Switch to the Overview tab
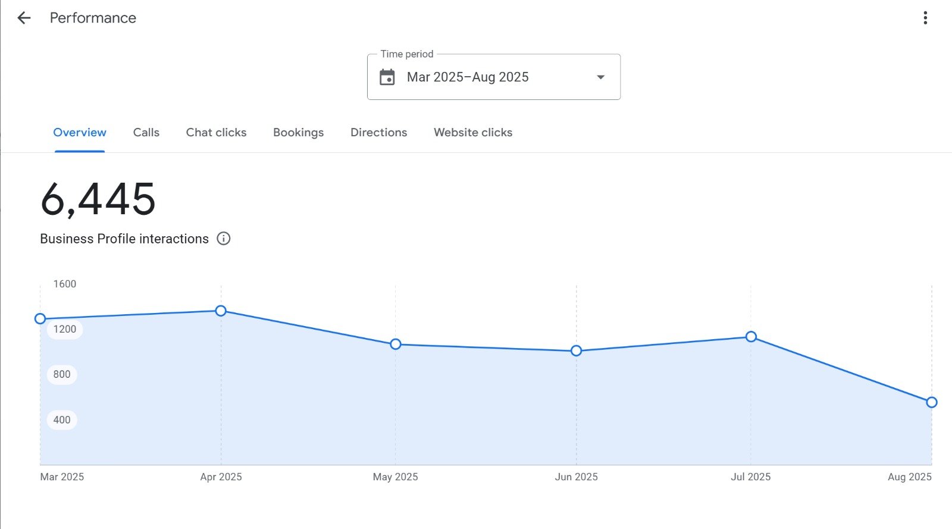This screenshot has width=952, height=529. tap(80, 133)
